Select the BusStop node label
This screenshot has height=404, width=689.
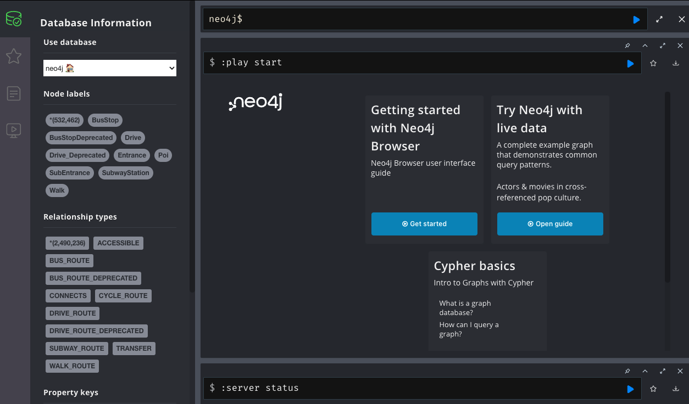coord(105,120)
